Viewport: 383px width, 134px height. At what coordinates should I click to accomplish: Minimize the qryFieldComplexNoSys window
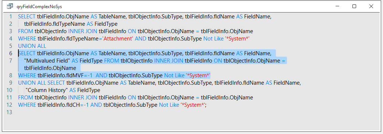(337, 7)
